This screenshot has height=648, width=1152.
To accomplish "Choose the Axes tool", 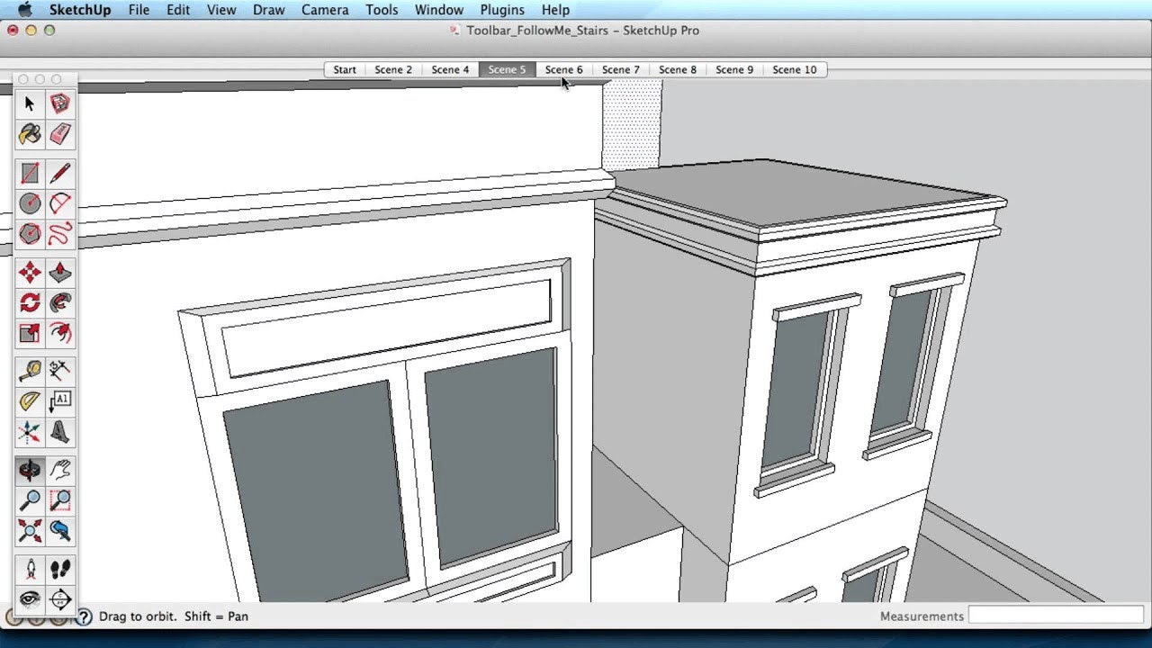I will 30,432.
